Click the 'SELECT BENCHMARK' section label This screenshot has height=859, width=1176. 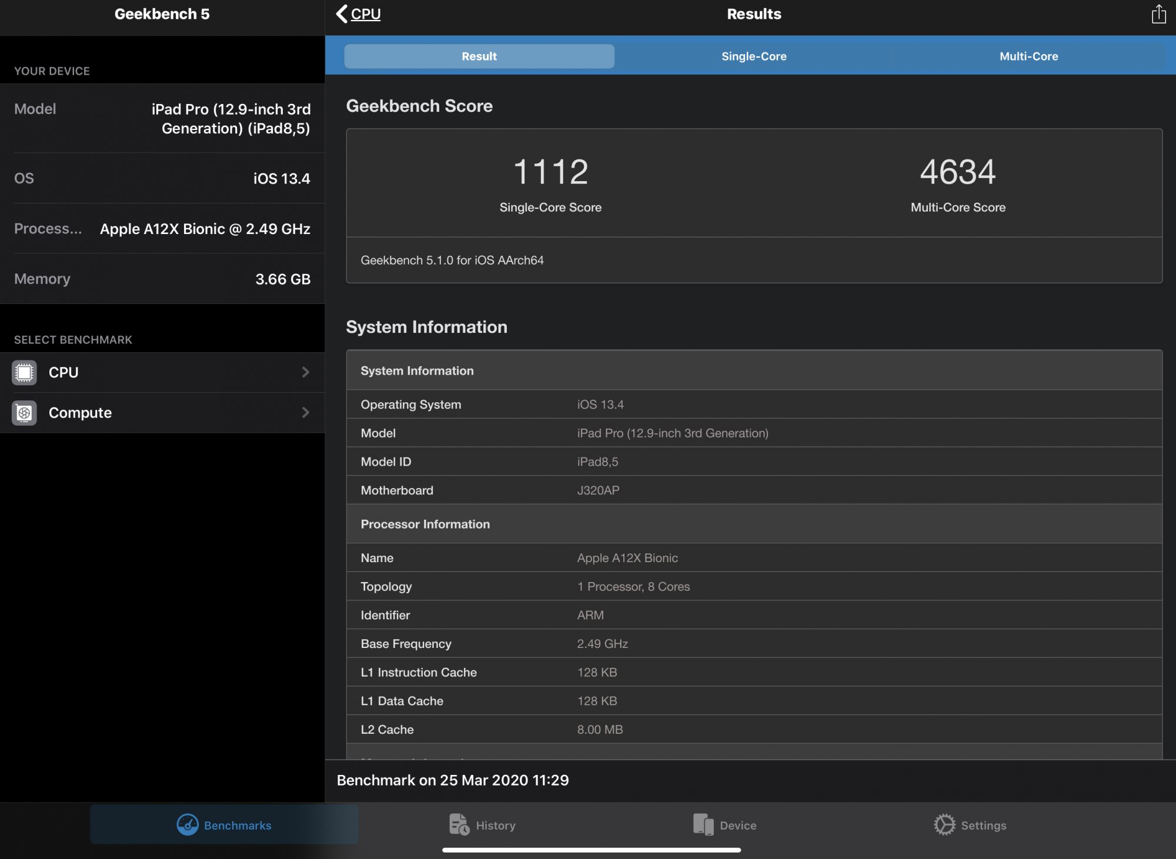tap(73, 340)
